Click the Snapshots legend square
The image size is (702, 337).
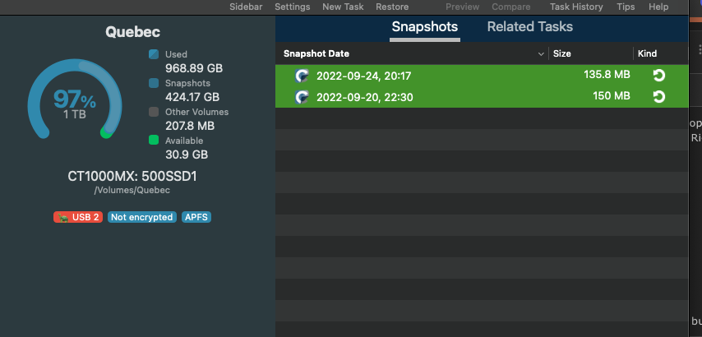(154, 83)
